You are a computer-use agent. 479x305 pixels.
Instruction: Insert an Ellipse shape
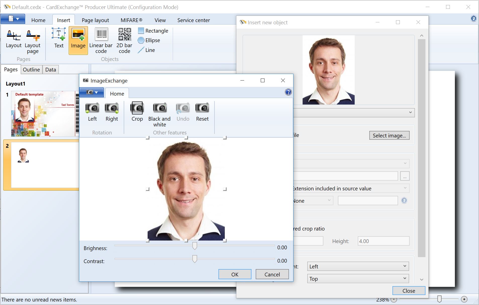pyautogui.click(x=149, y=40)
